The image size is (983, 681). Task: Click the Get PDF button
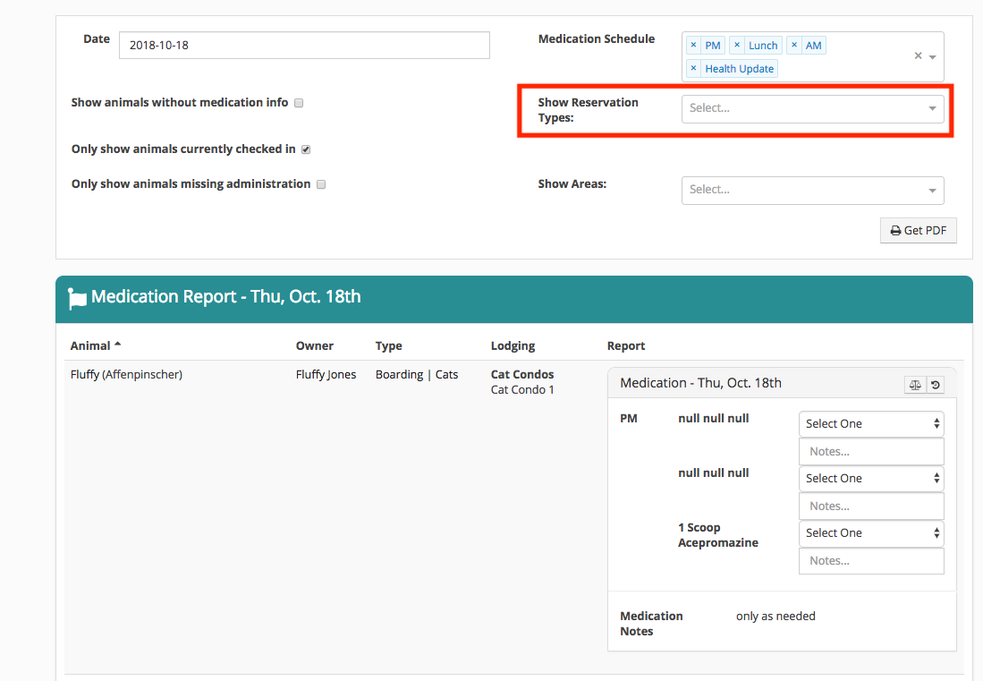918,230
